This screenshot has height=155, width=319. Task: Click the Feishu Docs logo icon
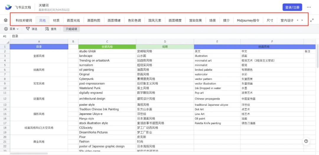tap(9, 7)
